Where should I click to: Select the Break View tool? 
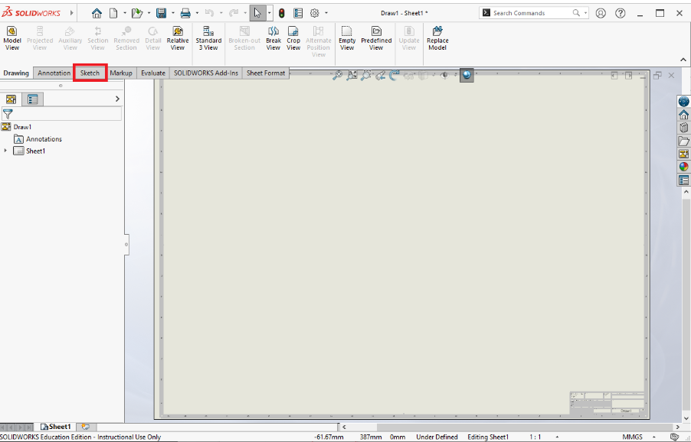[x=273, y=37]
